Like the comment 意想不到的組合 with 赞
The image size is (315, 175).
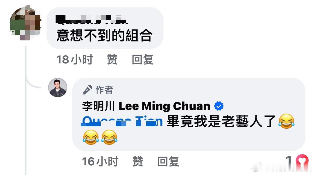tap(112, 60)
